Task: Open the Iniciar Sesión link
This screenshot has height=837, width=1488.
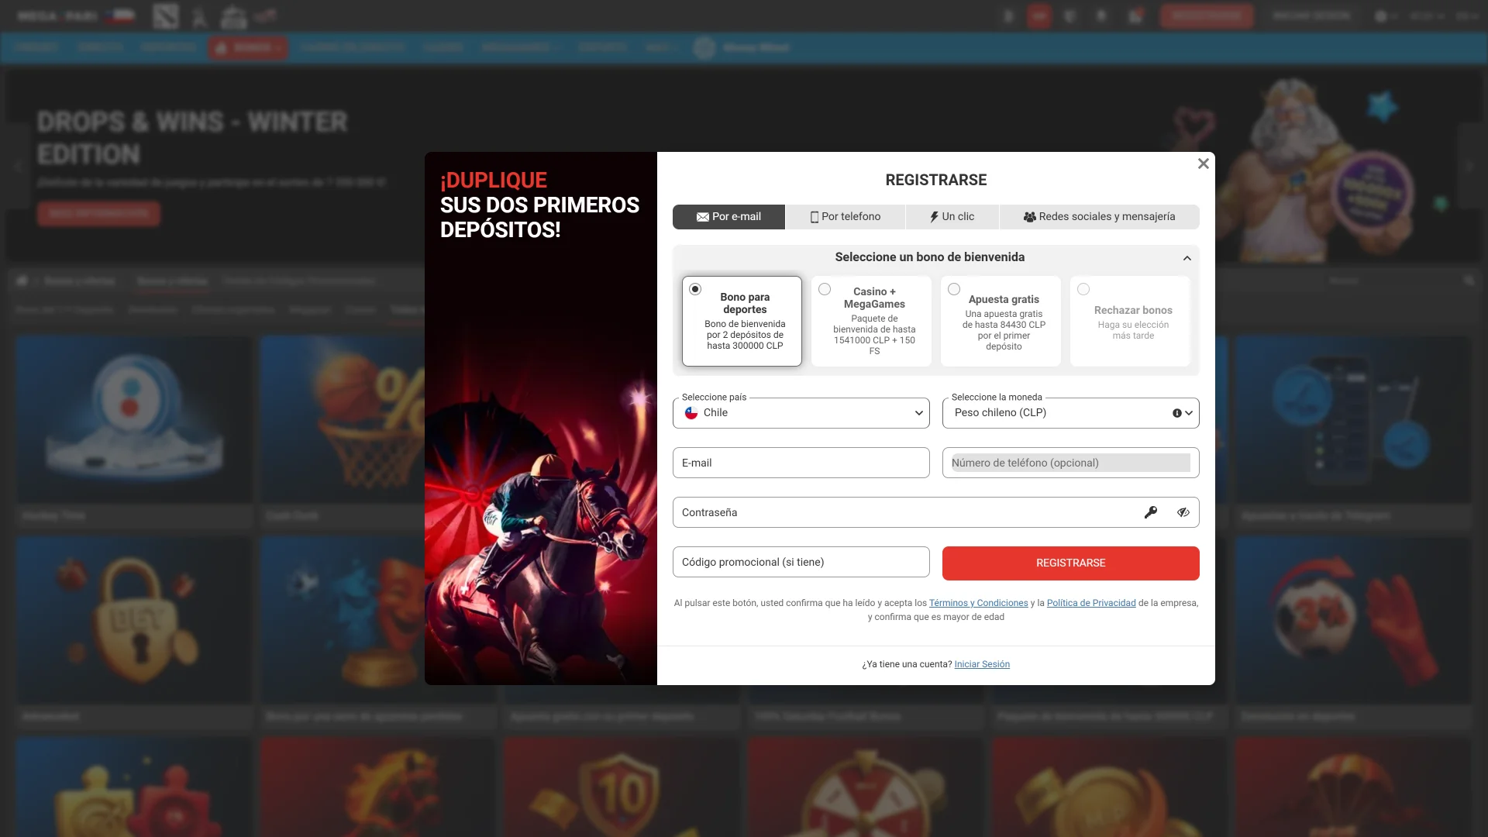Action: coord(981,664)
